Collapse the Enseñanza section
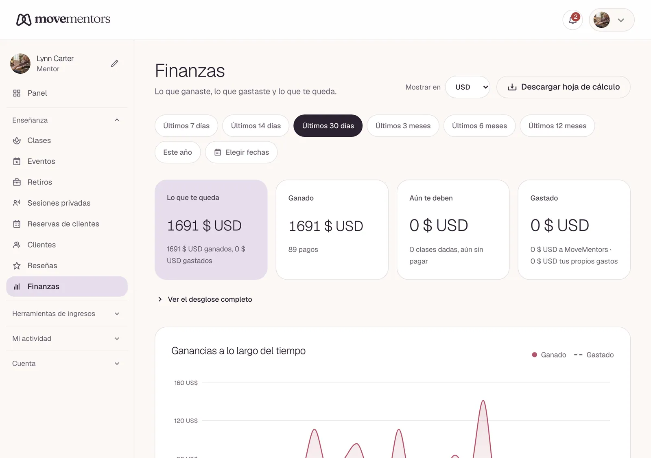Screen dimensions: 651x458 67,120
